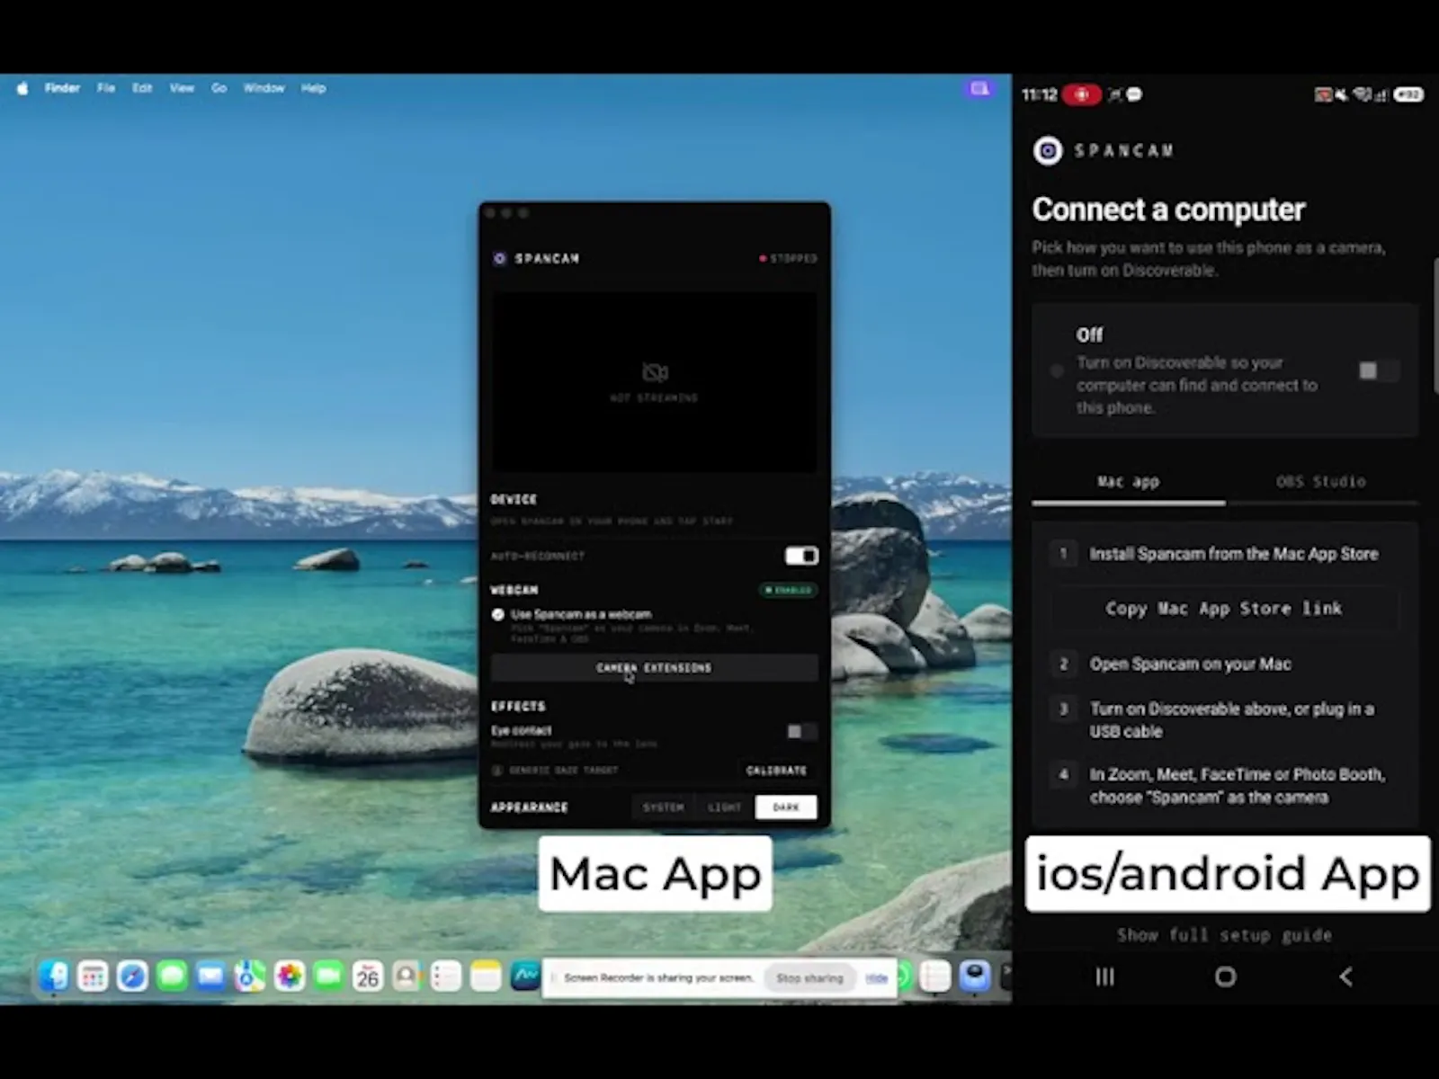Open Freeform from the Dock
The image size is (1439, 1079).
[525, 976]
